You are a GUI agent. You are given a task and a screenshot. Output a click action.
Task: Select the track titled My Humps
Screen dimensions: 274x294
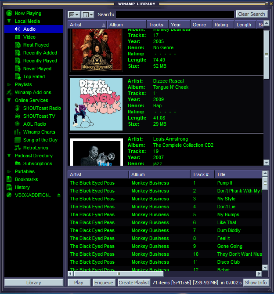pyautogui.click(x=228, y=214)
